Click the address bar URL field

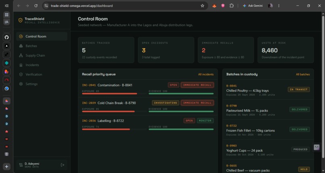coord(124,6)
